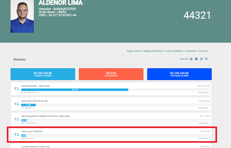The height and width of the screenshot is (148, 231).
Task: Go to Regiões Brasileiras breadcrumb
Action: click(x=153, y=51)
